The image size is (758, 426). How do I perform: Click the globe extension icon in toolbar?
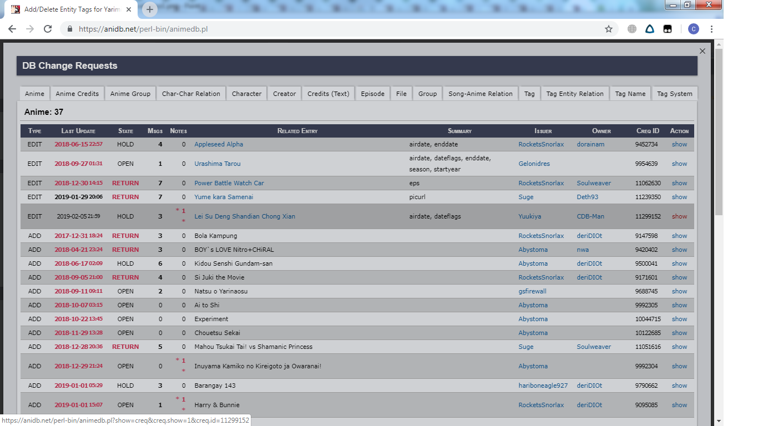631,29
